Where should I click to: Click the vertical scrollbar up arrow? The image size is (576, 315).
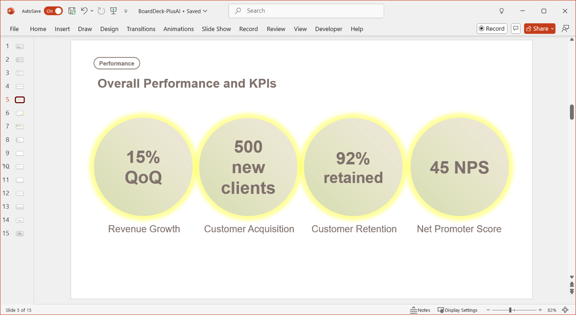pos(572,40)
